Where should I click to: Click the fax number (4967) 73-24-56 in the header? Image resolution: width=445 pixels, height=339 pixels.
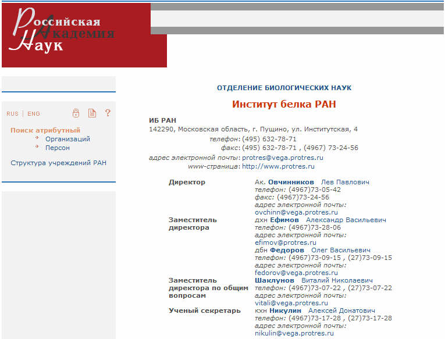point(331,148)
